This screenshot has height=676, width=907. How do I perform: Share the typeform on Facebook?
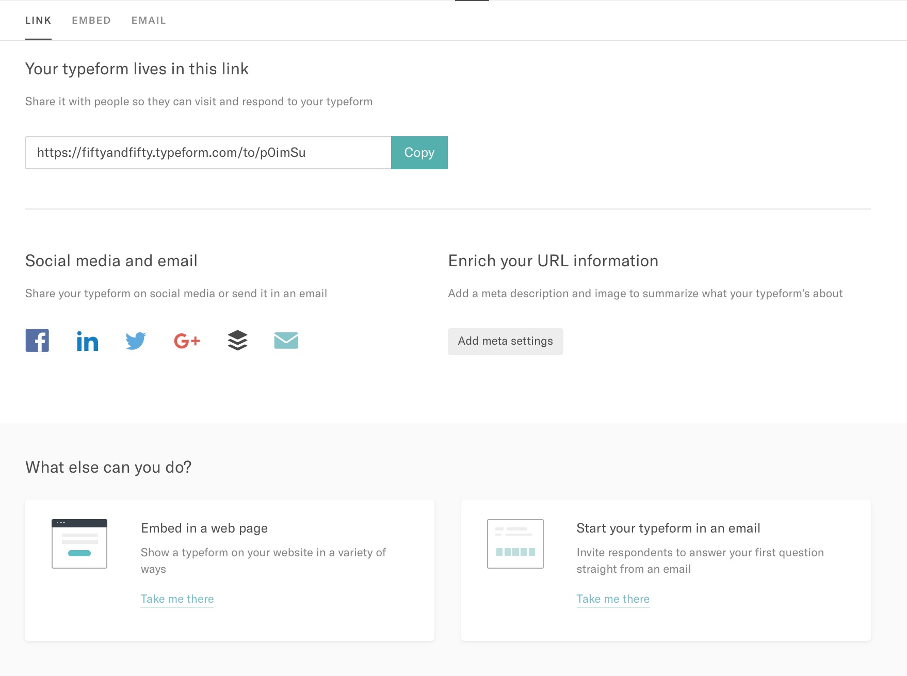point(37,341)
